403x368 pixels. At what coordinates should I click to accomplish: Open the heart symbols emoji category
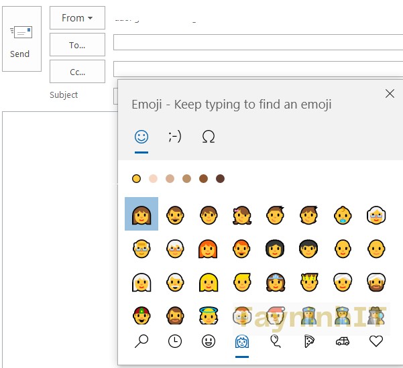click(376, 341)
